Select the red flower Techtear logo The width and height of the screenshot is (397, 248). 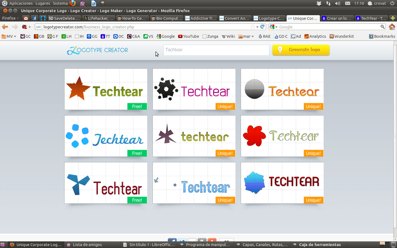click(x=282, y=136)
